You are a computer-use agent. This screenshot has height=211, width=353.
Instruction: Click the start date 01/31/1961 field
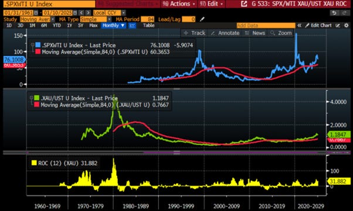coord(19,13)
